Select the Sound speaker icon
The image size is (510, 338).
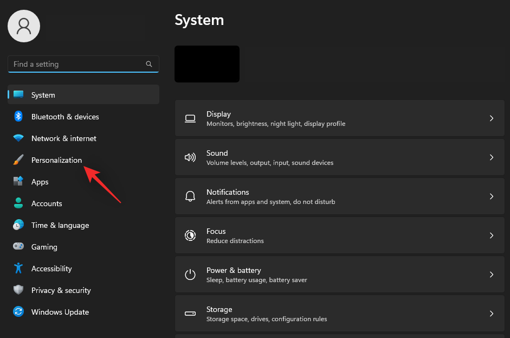(x=190, y=157)
